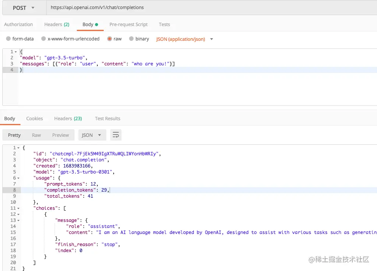Open the response format JSON dropdown
This screenshot has height=271, width=377.
point(92,135)
